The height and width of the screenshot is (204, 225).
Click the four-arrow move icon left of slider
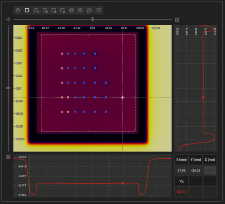click(8, 19)
